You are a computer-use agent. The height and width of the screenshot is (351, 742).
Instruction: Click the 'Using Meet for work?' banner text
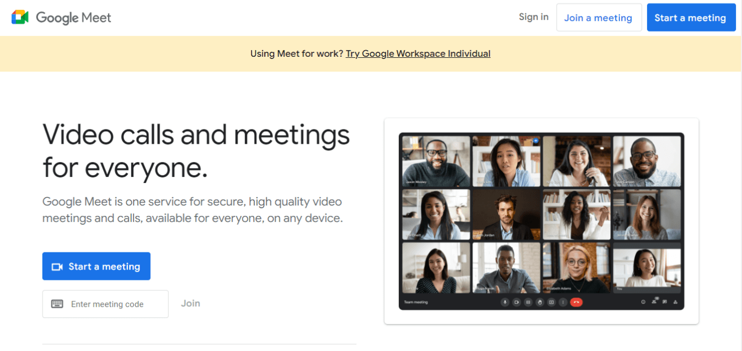point(297,53)
